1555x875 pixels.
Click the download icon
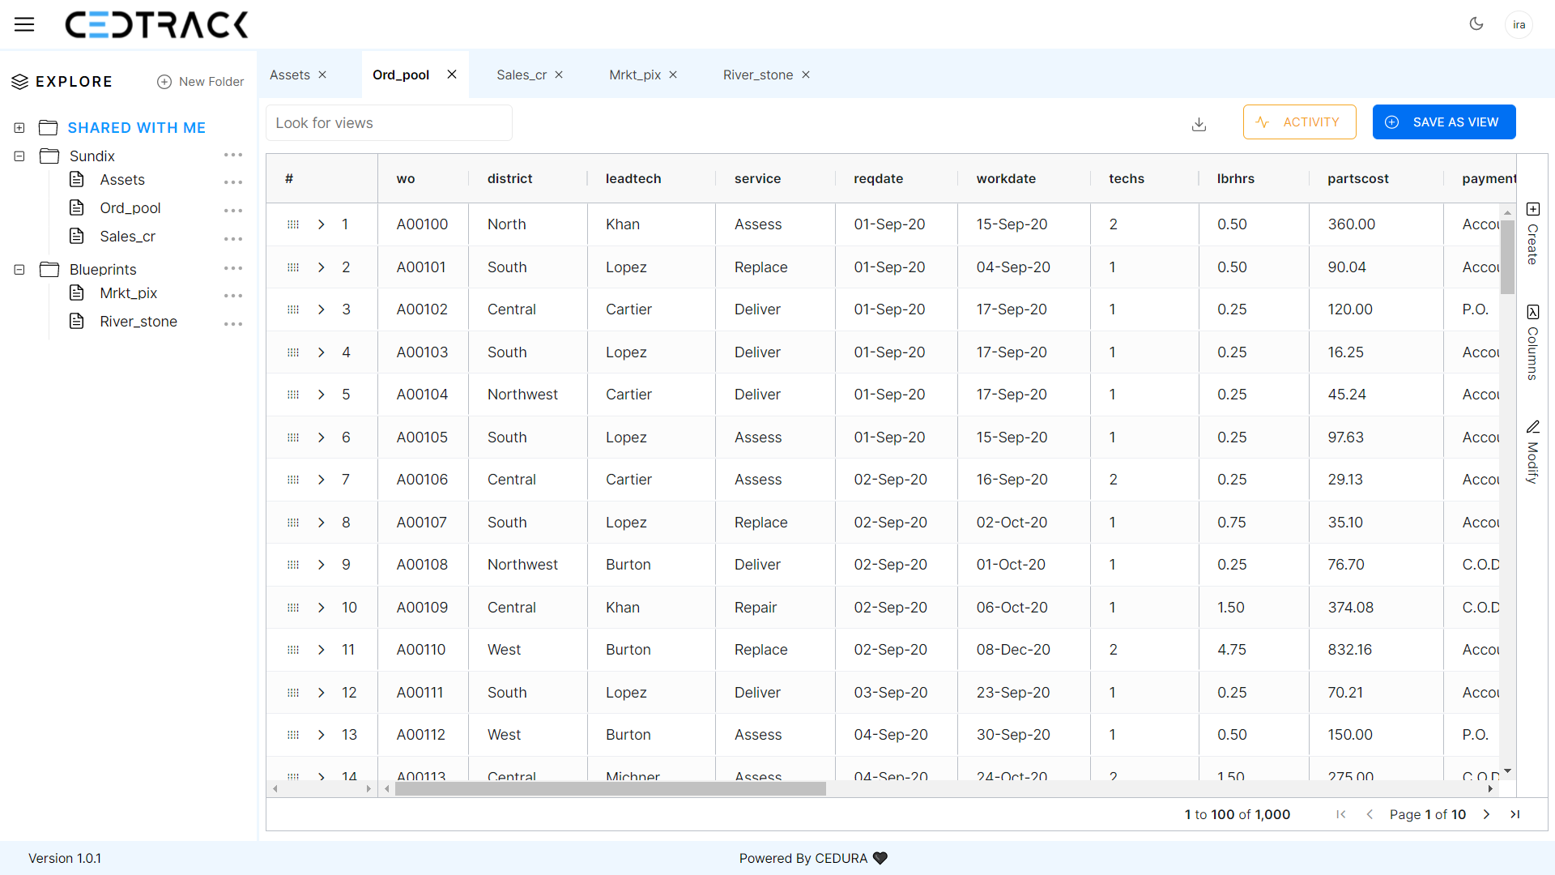1199,124
